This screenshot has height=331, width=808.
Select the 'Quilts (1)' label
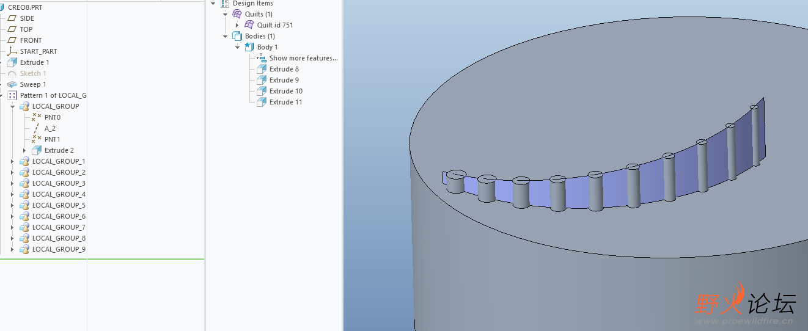[259, 14]
